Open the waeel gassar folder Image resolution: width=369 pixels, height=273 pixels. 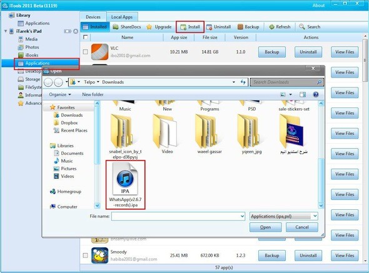210,134
